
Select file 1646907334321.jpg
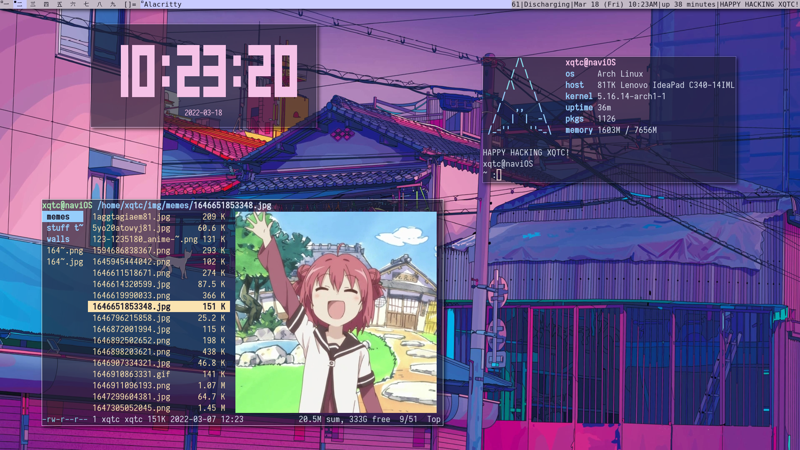pyautogui.click(x=159, y=363)
